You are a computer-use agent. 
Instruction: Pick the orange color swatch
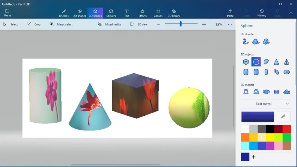pyautogui.click(x=245, y=137)
